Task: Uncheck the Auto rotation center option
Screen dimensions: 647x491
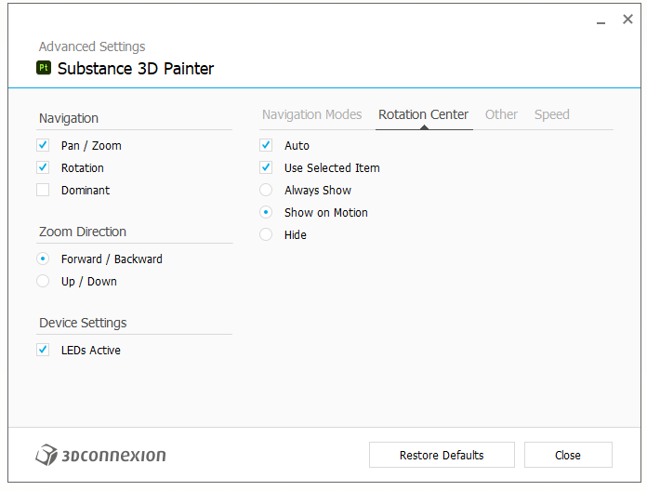Action: pos(266,146)
